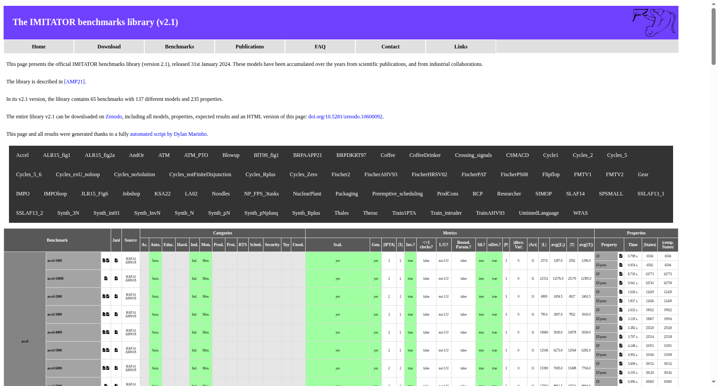Open the PDF icon for accel-3000
The width and height of the screenshot is (717, 386).
tap(104, 314)
